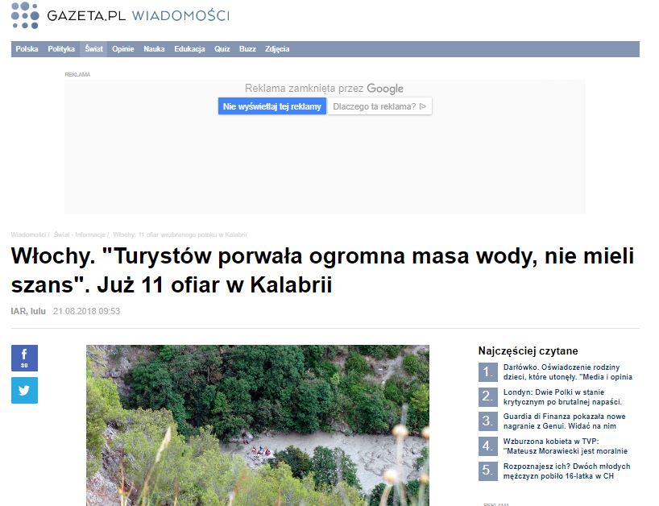The image size is (659, 506).
Task: Click the REKLAMA label above the ad
Action: (77, 74)
